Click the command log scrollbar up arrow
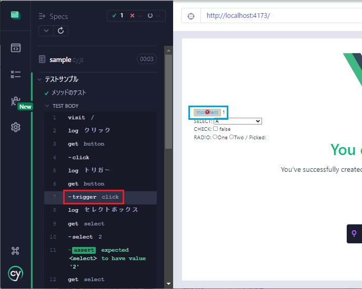 click(x=168, y=50)
